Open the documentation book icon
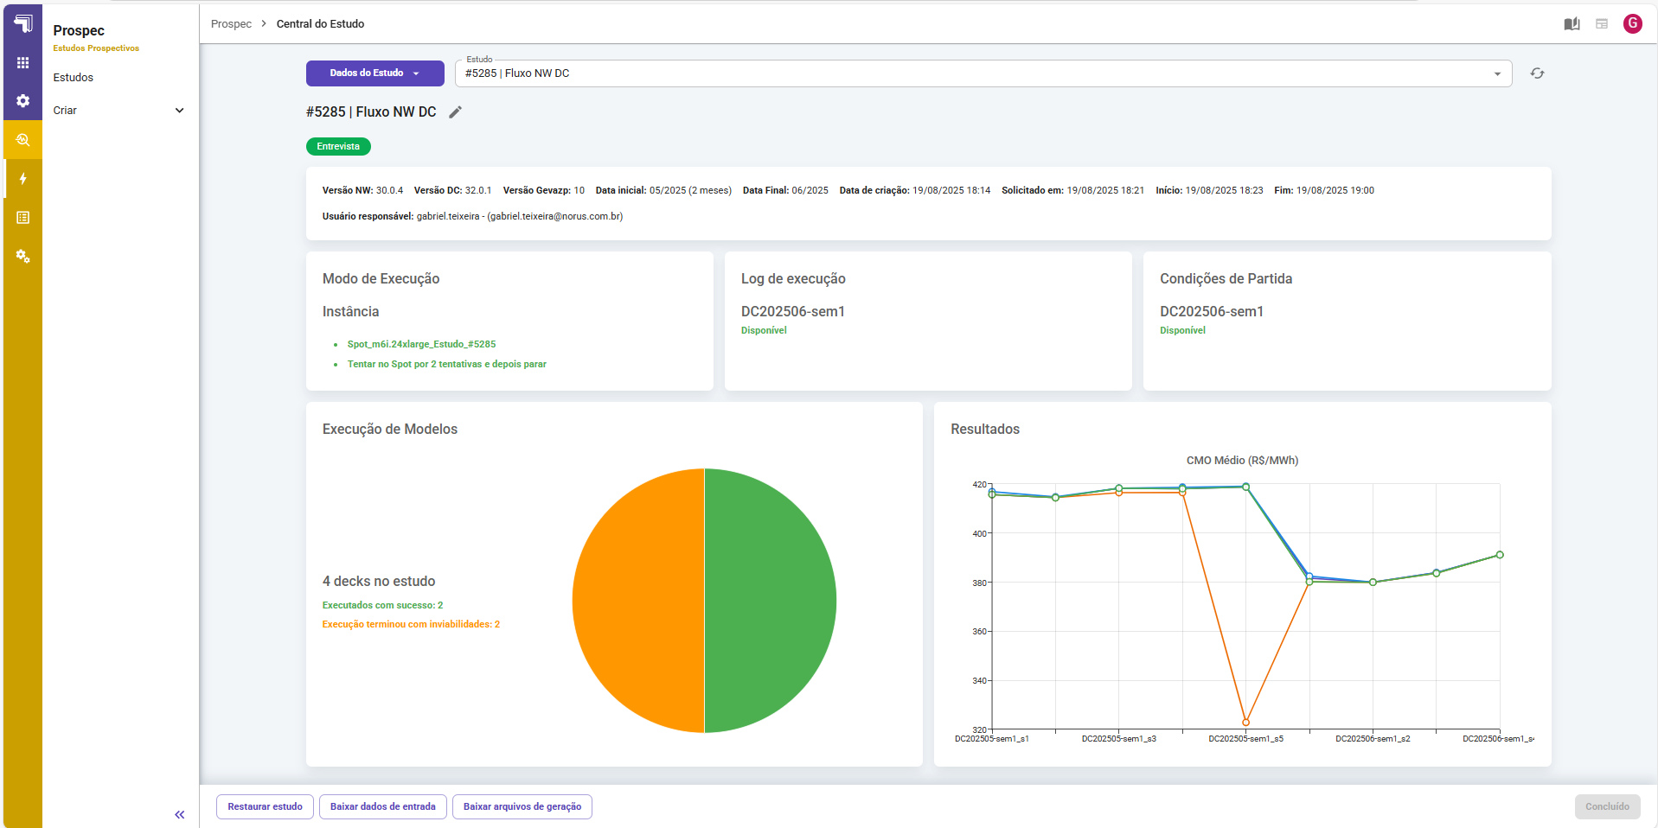This screenshot has width=1658, height=828. pos(1572,24)
